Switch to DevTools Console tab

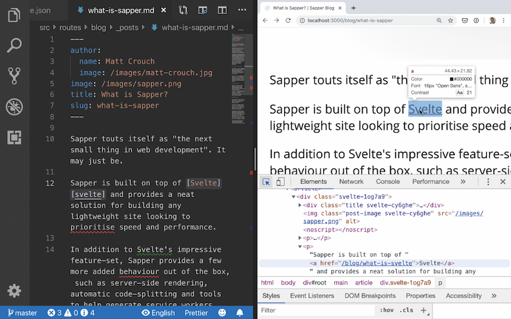click(x=388, y=182)
